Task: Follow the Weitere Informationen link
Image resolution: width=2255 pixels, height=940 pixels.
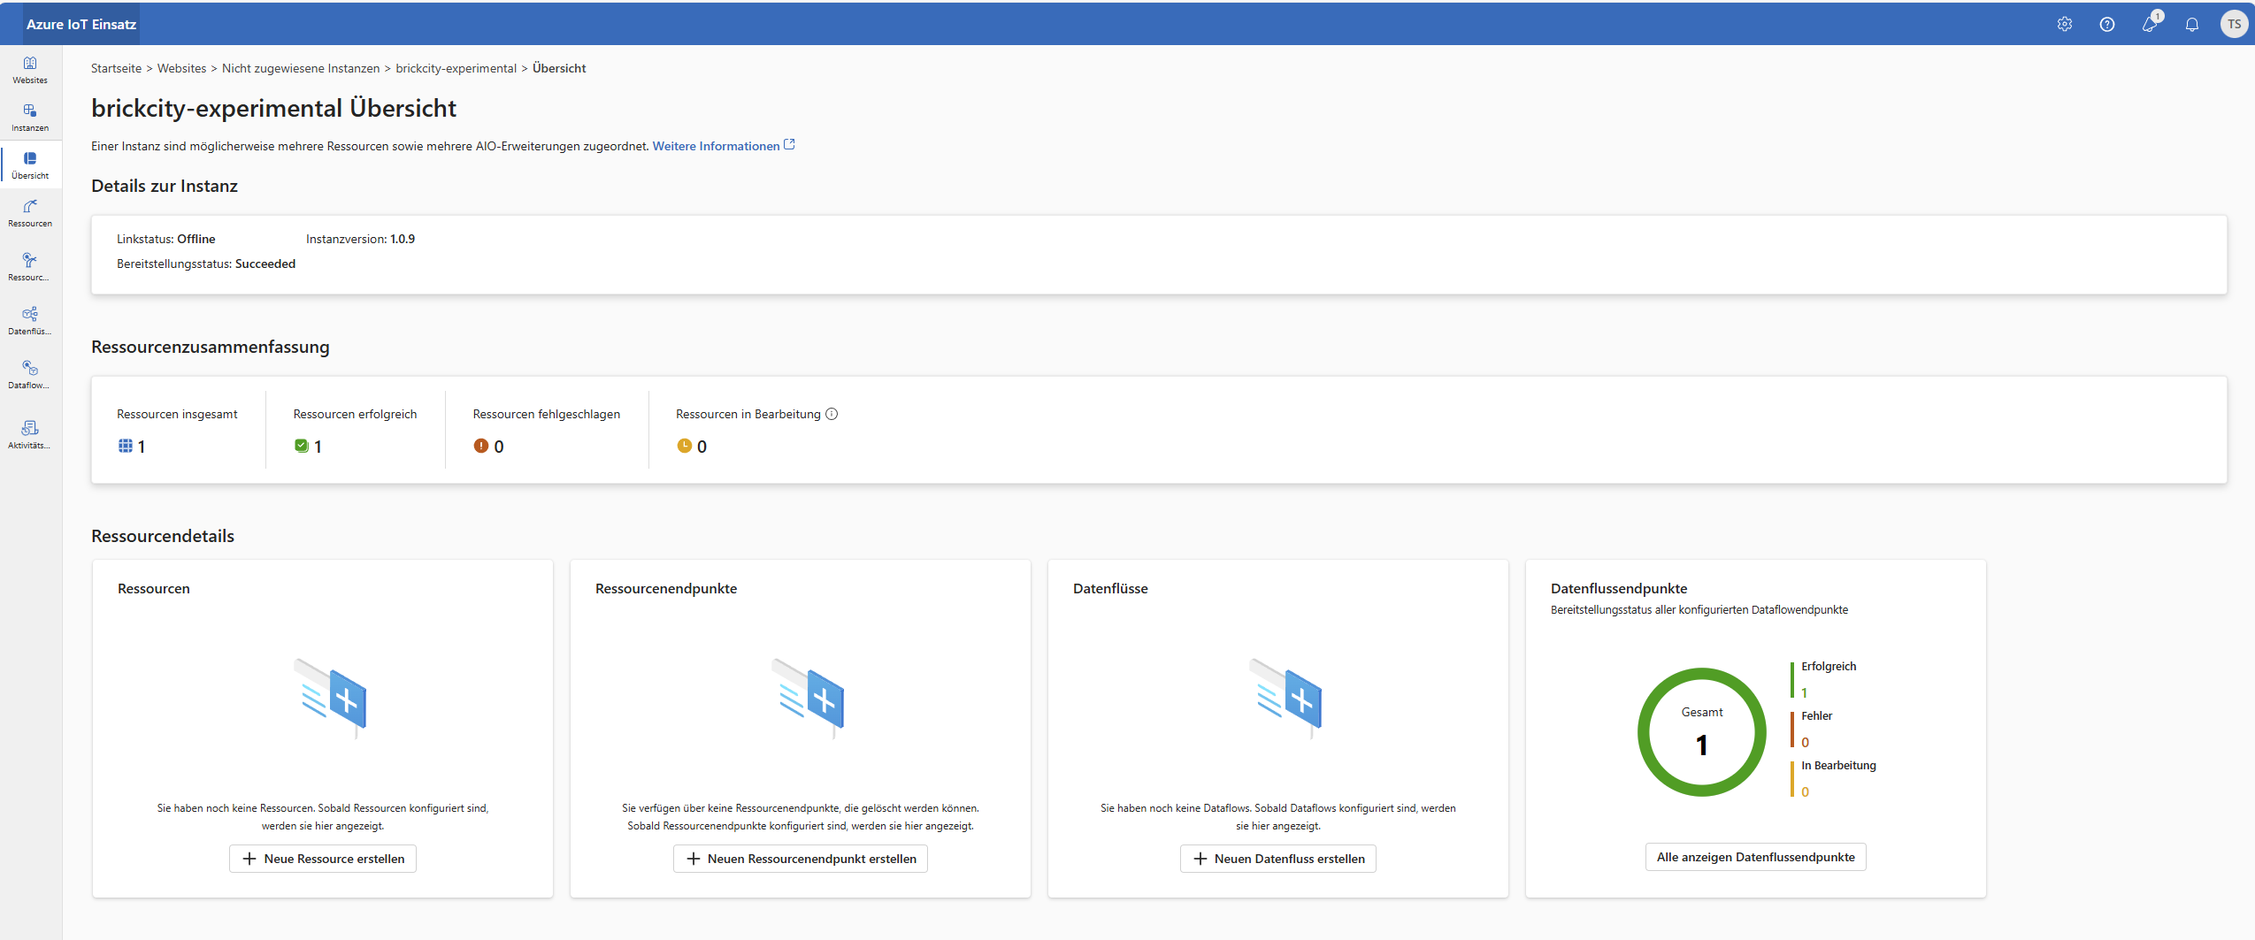Action: click(716, 146)
